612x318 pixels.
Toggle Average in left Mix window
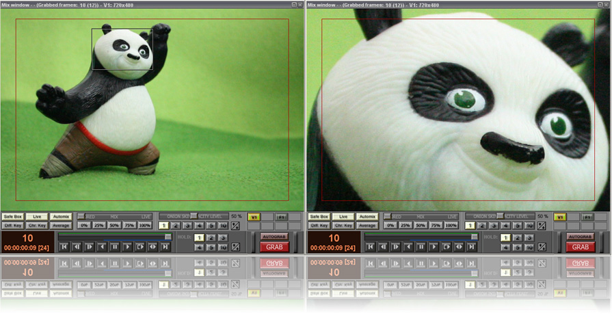tap(61, 226)
